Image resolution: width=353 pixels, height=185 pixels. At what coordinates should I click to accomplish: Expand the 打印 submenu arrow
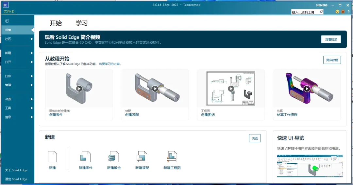[x=32, y=76]
